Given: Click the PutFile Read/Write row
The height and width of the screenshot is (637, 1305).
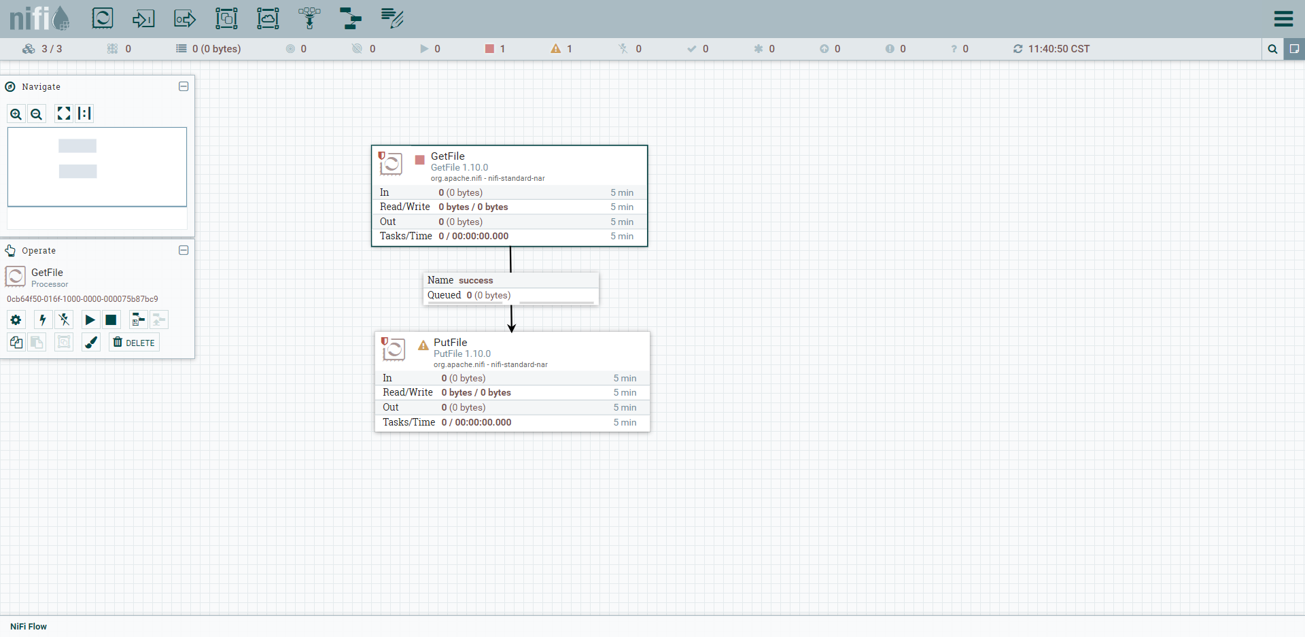Looking at the screenshot, I should point(512,393).
